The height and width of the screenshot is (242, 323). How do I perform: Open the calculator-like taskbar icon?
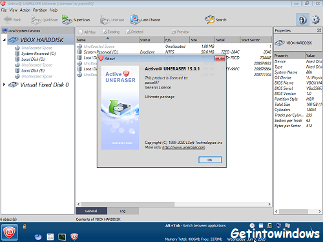pyautogui.click(x=50, y=237)
